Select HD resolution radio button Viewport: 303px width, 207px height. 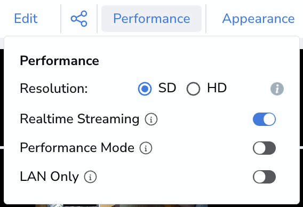193,89
